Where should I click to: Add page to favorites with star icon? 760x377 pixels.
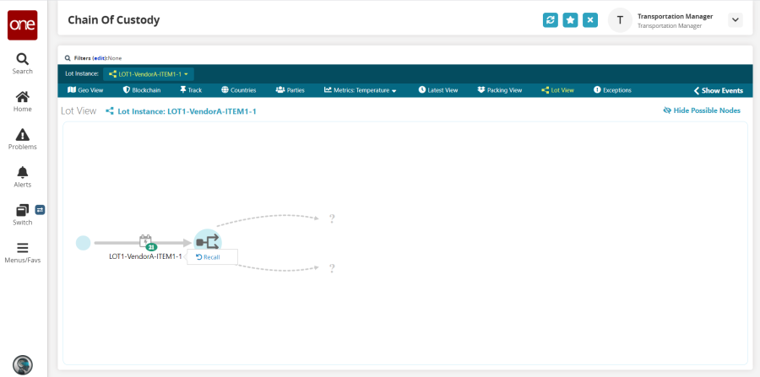(x=570, y=20)
